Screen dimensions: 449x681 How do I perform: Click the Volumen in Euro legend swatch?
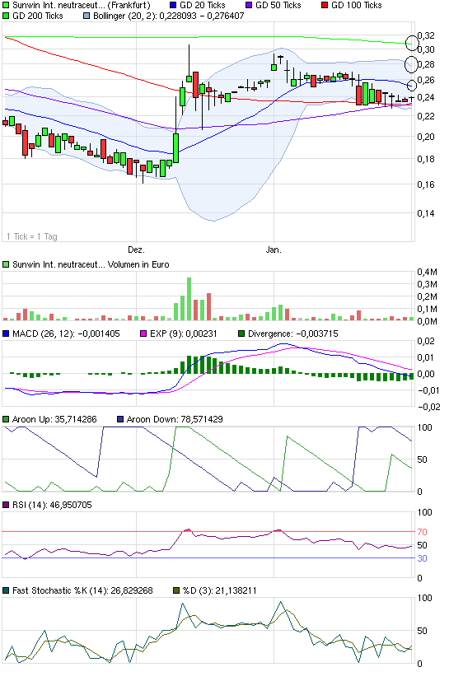(x=6, y=264)
